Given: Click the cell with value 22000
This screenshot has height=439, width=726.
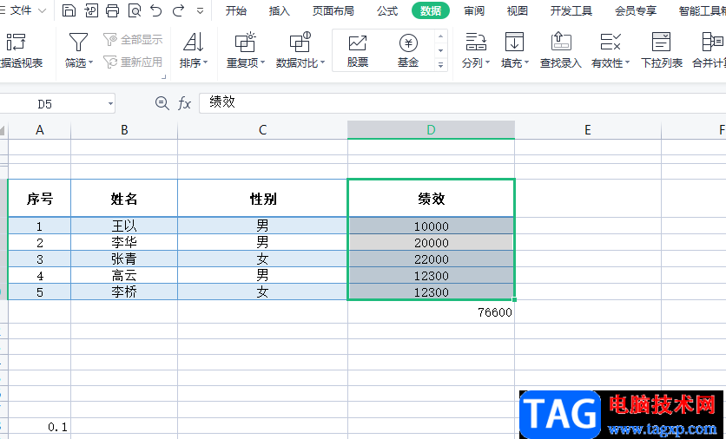Looking at the screenshot, I should 431,259.
